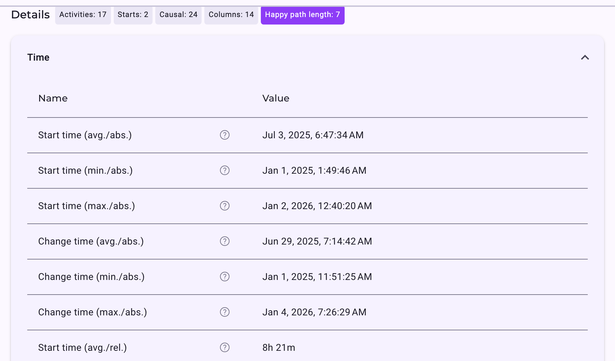This screenshot has width=615, height=361.
Task: Click help icon for Start time (max./abs.)
Action: tap(225, 206)
